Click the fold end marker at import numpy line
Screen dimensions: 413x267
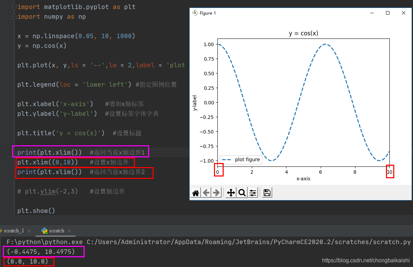(x=14, y=17)
